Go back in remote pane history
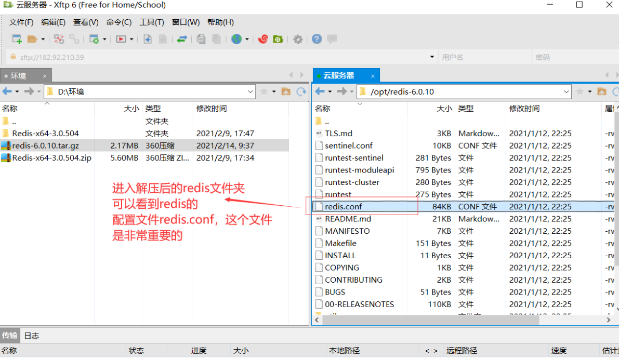Viewport: 619px width, 358px height. coord(320,91)
